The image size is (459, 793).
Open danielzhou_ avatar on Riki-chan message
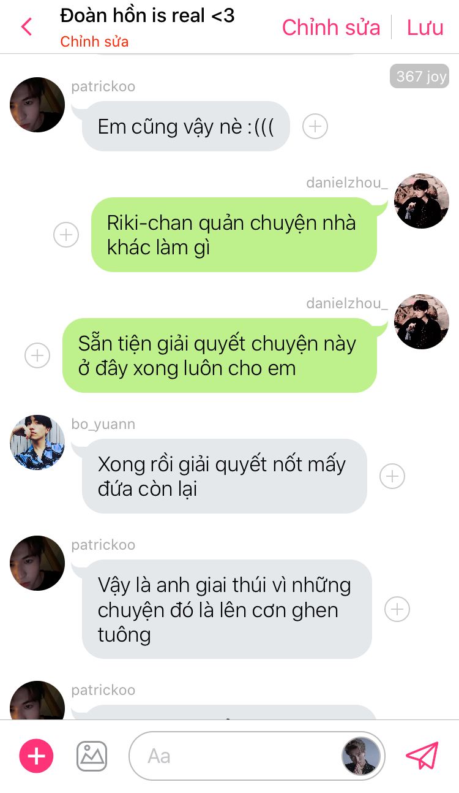click(x=422, y=201)
